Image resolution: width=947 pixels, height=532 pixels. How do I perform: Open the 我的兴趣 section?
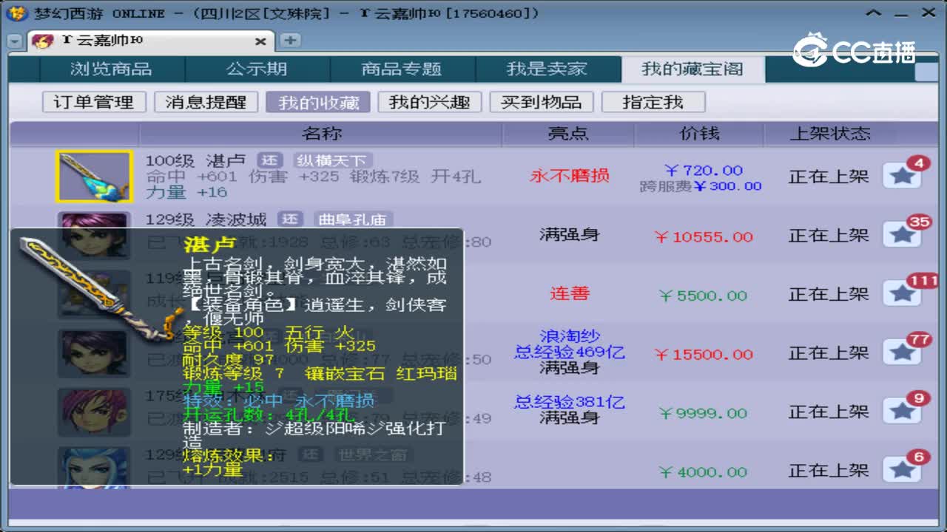[x=429, y=102]
